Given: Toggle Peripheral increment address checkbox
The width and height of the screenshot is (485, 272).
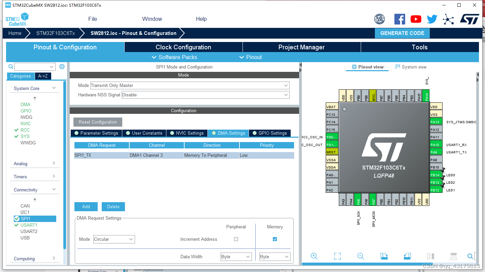Looking at the screenshot, I should coord(236,239).
